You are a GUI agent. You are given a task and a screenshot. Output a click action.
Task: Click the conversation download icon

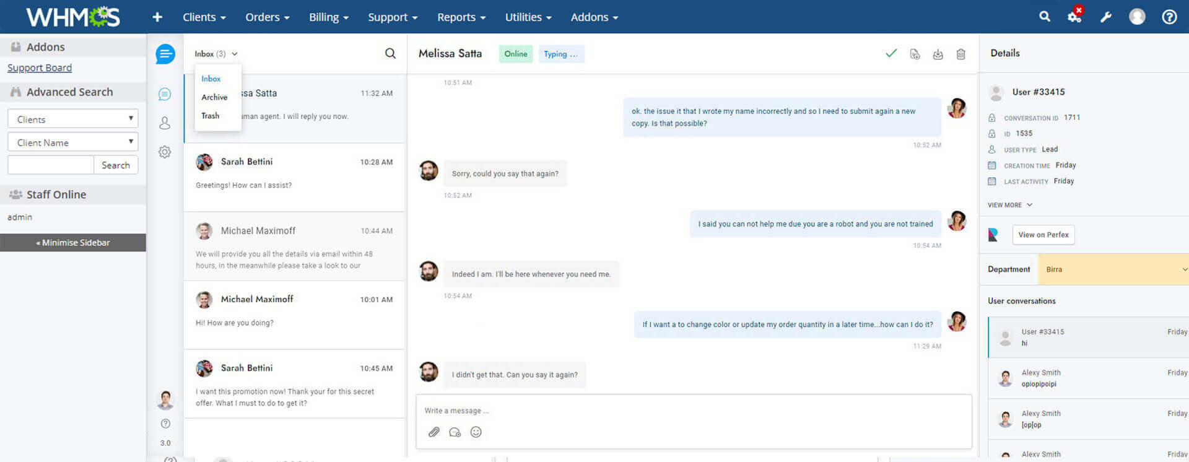point(938,54)
